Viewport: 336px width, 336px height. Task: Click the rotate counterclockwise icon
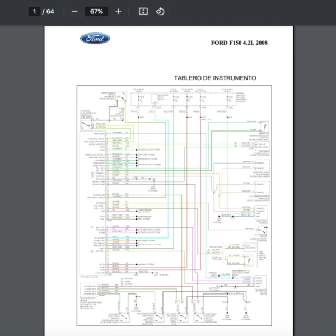click(x=160, y=11)
